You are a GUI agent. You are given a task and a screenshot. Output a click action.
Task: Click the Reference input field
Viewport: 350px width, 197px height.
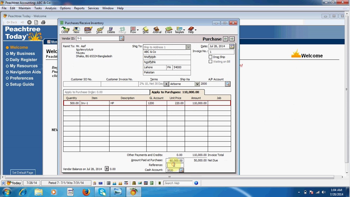(x=175, y=165)
